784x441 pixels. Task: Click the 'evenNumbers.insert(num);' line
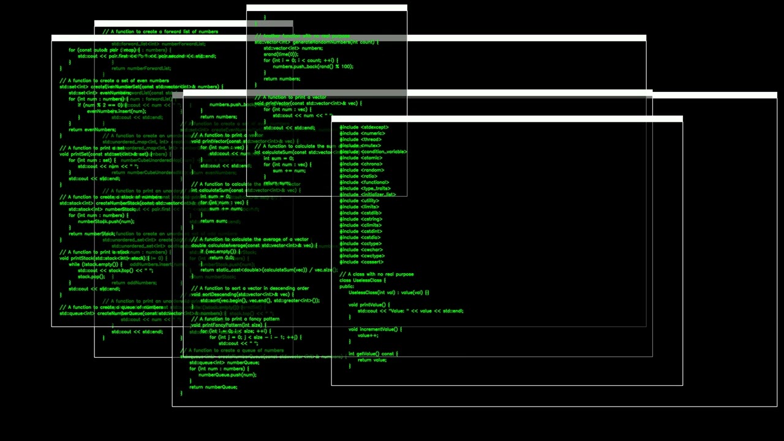tap(116, 111)
